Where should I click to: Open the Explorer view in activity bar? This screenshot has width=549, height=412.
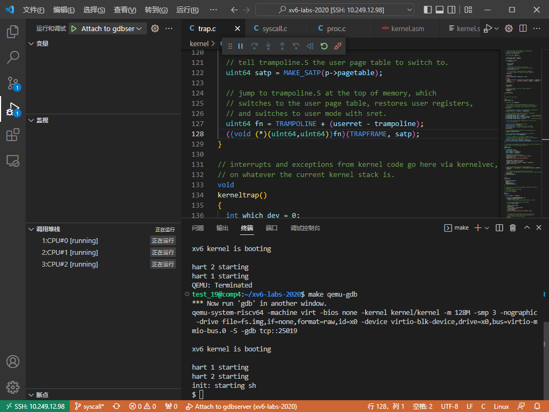(13, 32)
